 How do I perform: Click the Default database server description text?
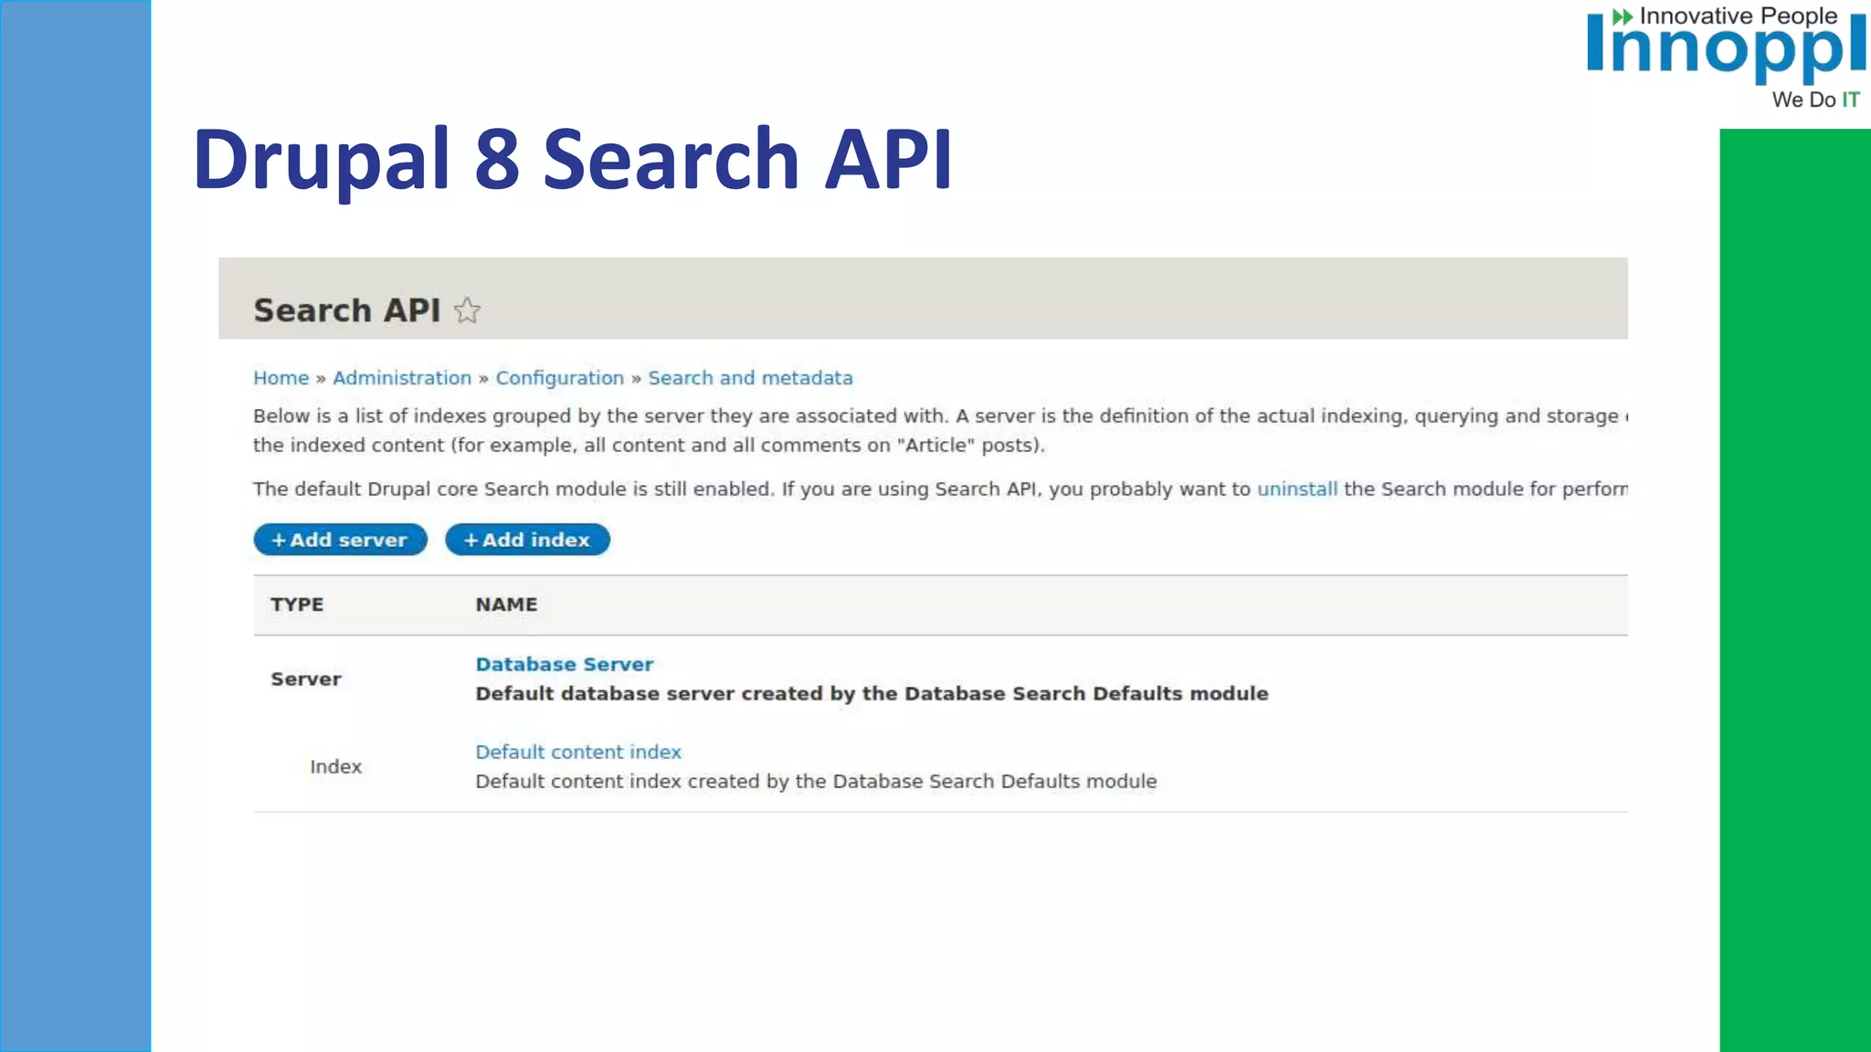(x=872, y=694)
